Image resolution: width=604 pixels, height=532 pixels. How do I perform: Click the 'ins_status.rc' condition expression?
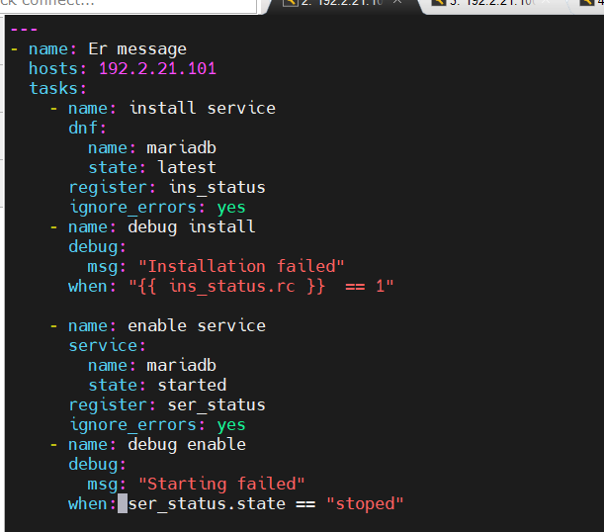click(232, 286)
